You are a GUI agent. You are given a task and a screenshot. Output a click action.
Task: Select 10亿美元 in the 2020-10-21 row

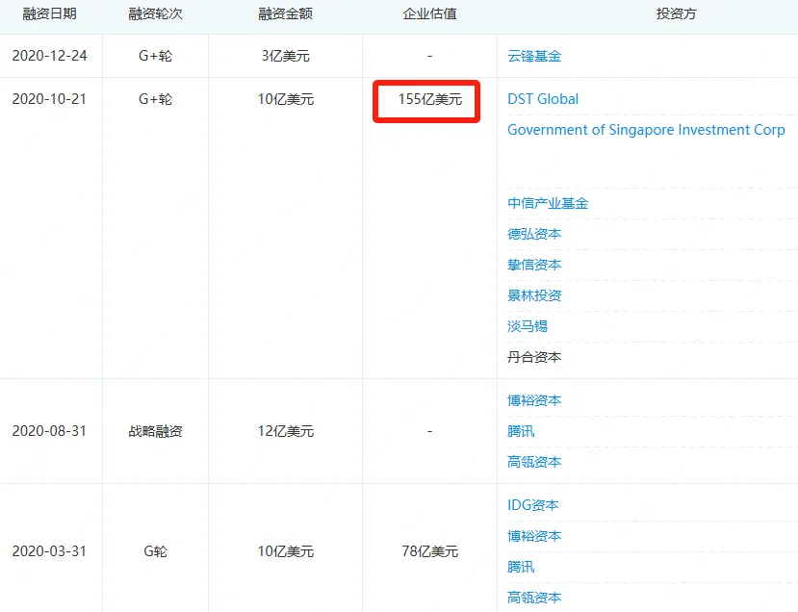pyautogui.click(x=286, y=99)
